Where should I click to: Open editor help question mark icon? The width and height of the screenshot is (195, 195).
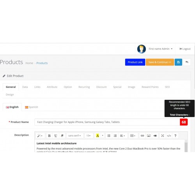[175, 136]
